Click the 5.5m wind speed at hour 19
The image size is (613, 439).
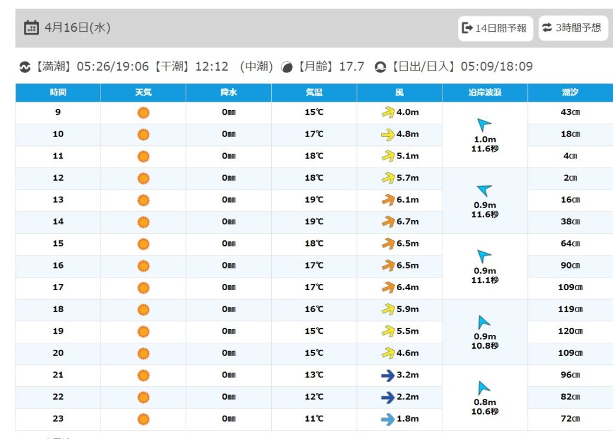(408, 331)
